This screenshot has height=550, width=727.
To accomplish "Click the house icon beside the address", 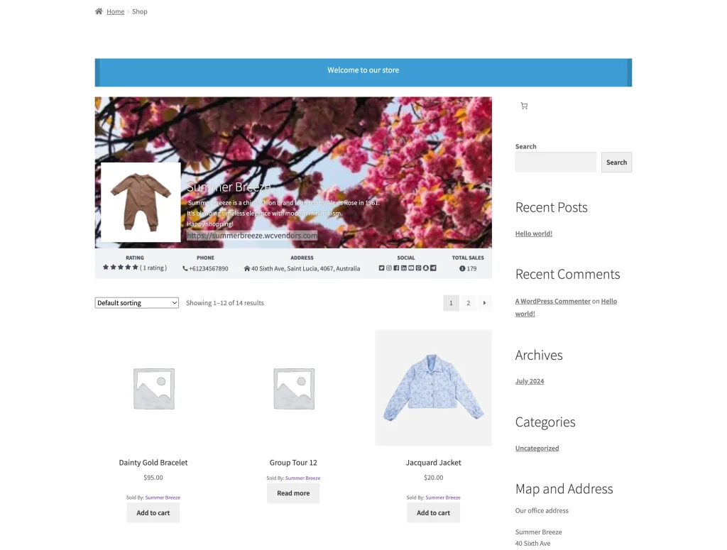I will coord(247,268).
